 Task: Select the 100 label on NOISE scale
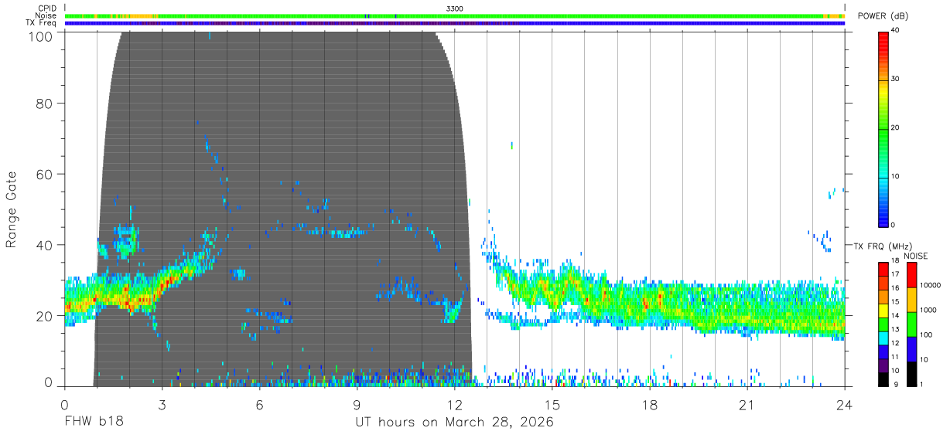tap(925, 335)
